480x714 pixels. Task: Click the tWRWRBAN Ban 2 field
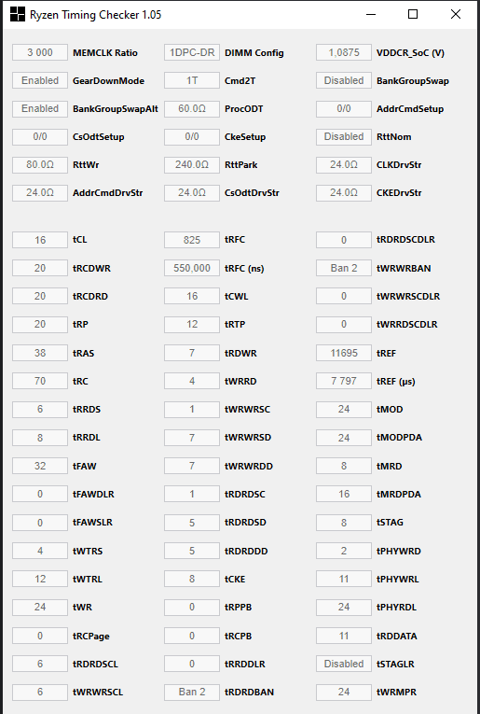pyautogui.click(x=344, y=268)
